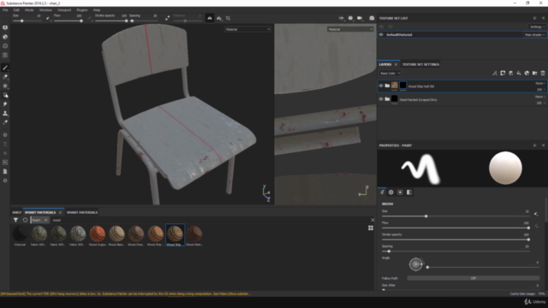Add a folder in Layers panel
Viewport: 548px width, 308px height.
point(534,74)
